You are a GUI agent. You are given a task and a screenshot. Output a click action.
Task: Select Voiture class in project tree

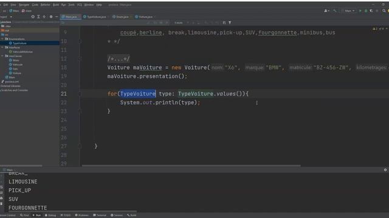(16, 73)
